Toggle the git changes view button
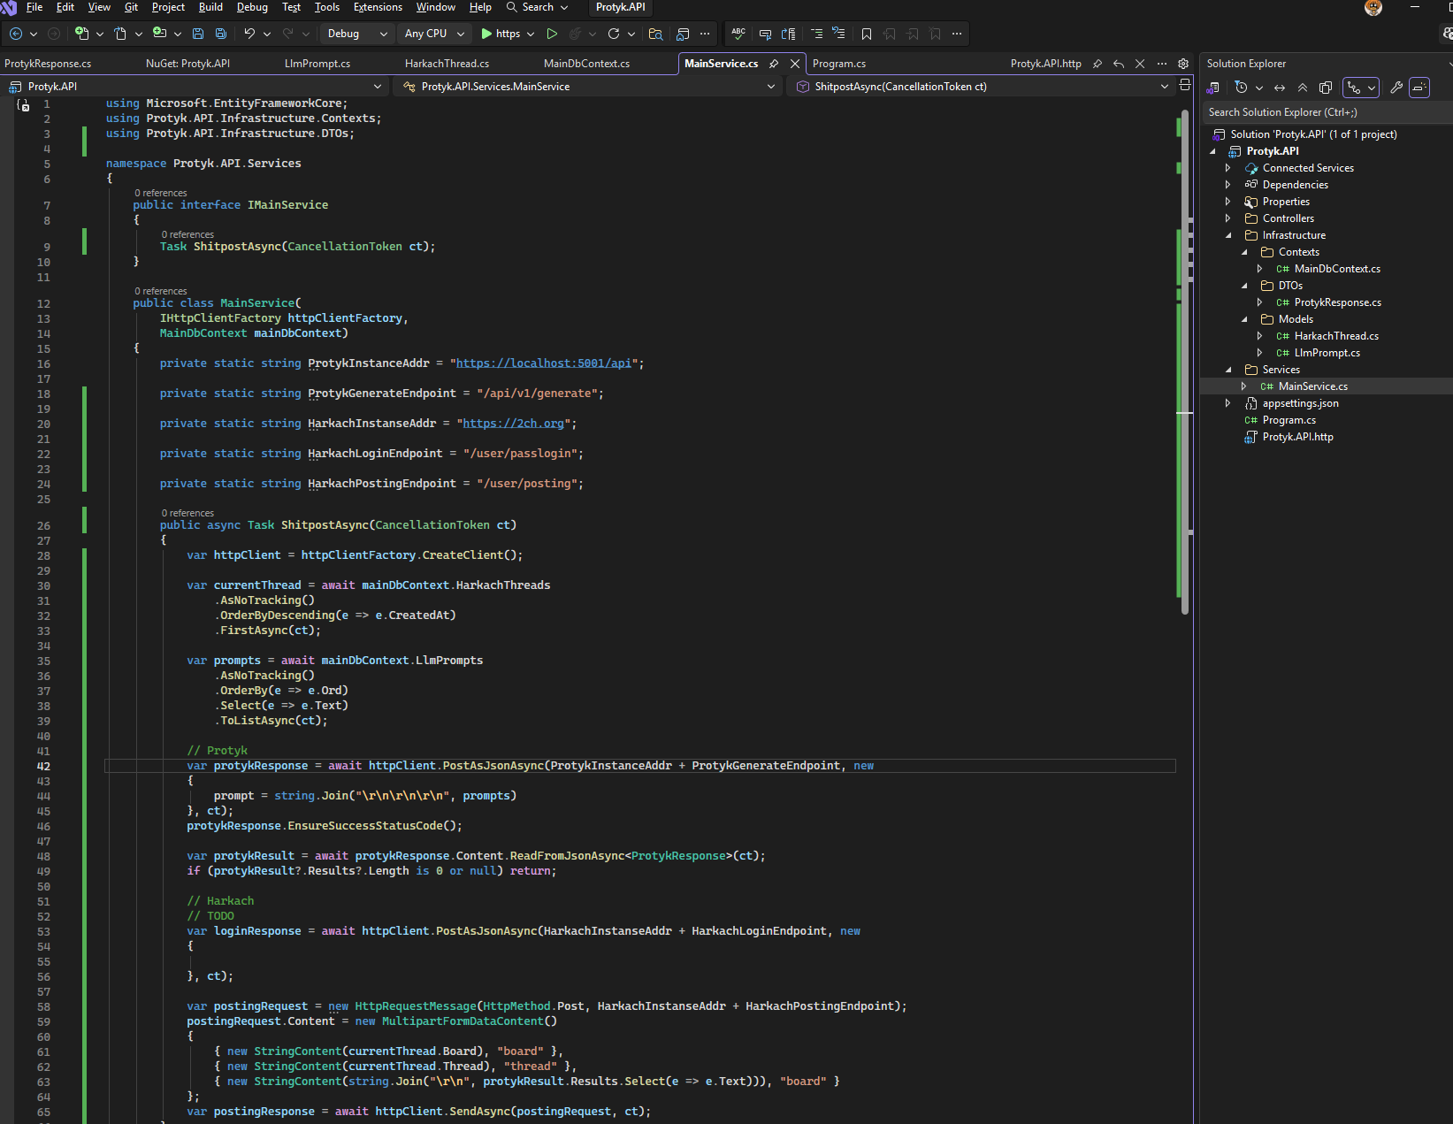The height and width of the screenshot is (1124, 1453). (x=1354, y=88)
